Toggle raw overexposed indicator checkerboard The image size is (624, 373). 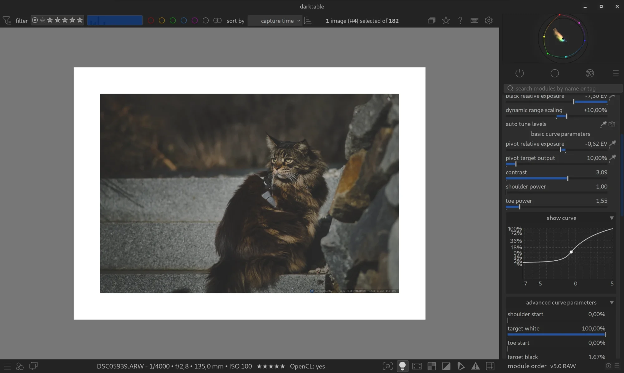[x=431, y=366]
